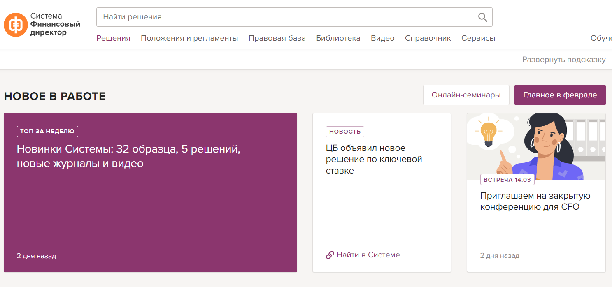The width and height of the screenshot is (612, 287).
Task: Click the Главное в феврале button
Action: tap(560, 95)
